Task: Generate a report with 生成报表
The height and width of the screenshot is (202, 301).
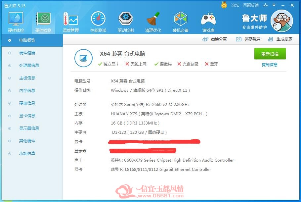Action: click(x=280, y=39)
